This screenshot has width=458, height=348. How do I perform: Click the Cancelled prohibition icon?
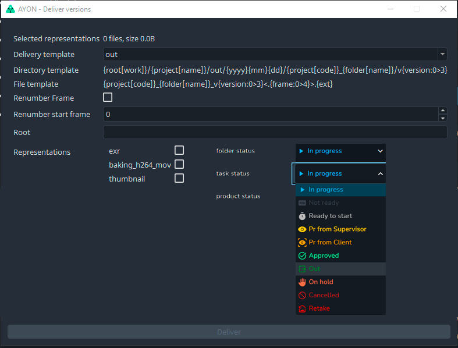[302, 295]
